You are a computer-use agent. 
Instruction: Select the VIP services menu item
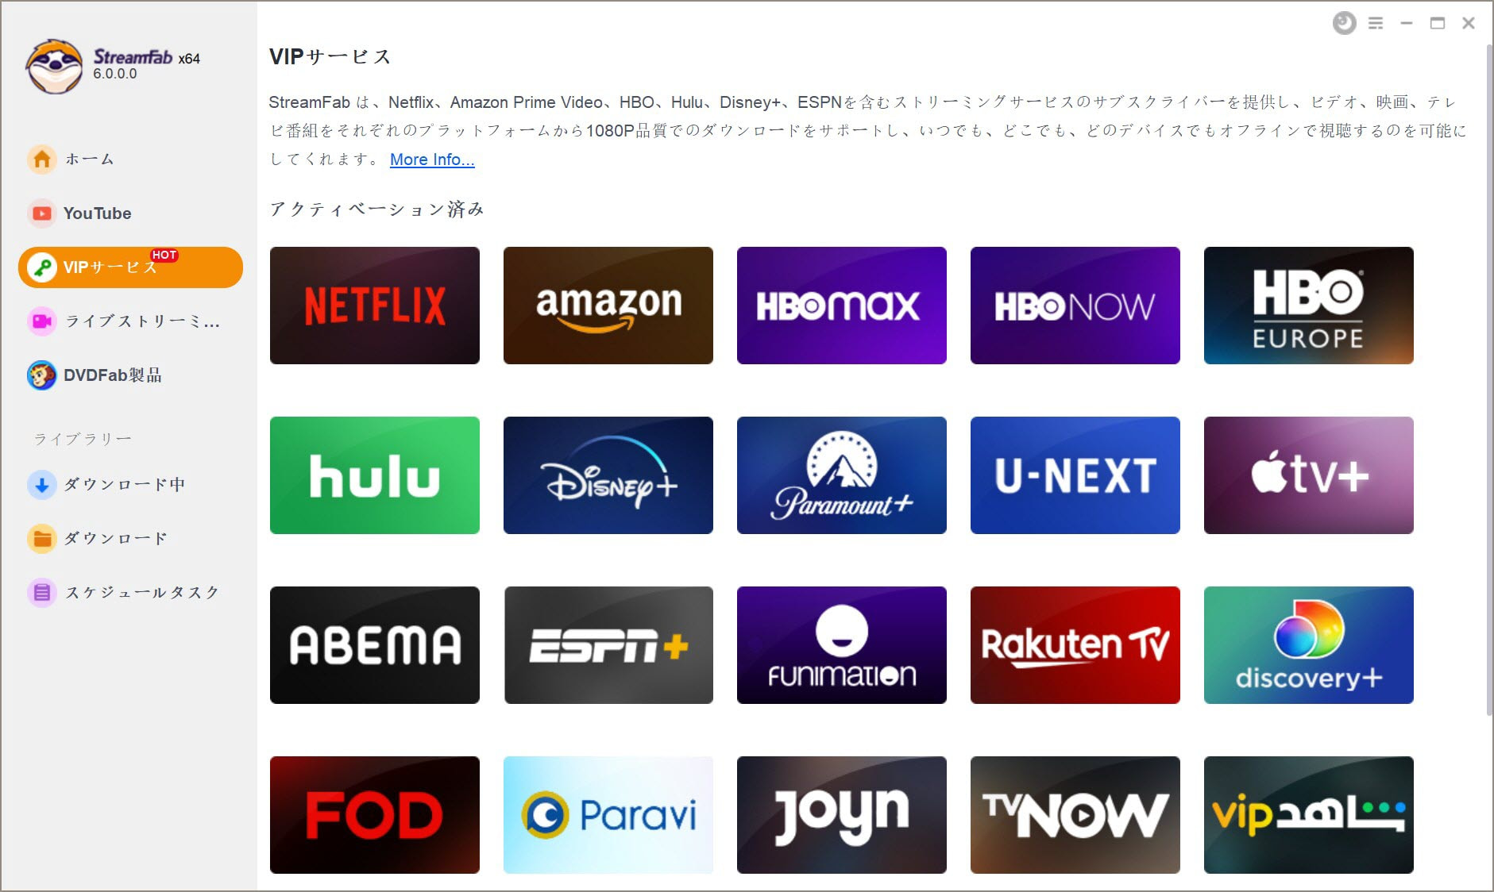130,267
